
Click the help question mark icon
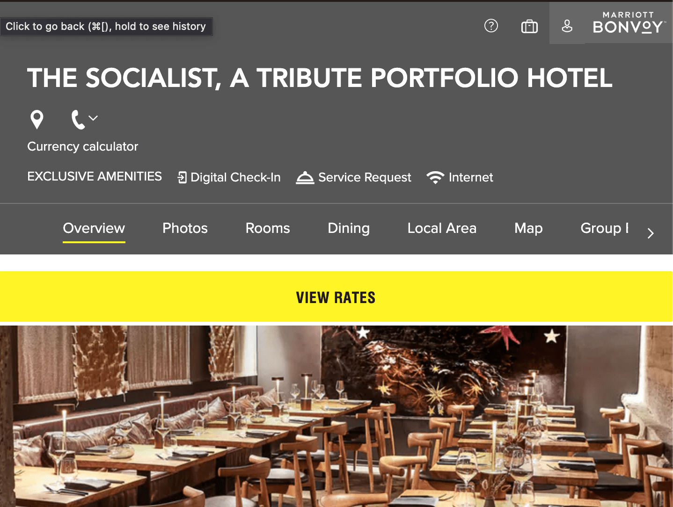pos(491,26)
